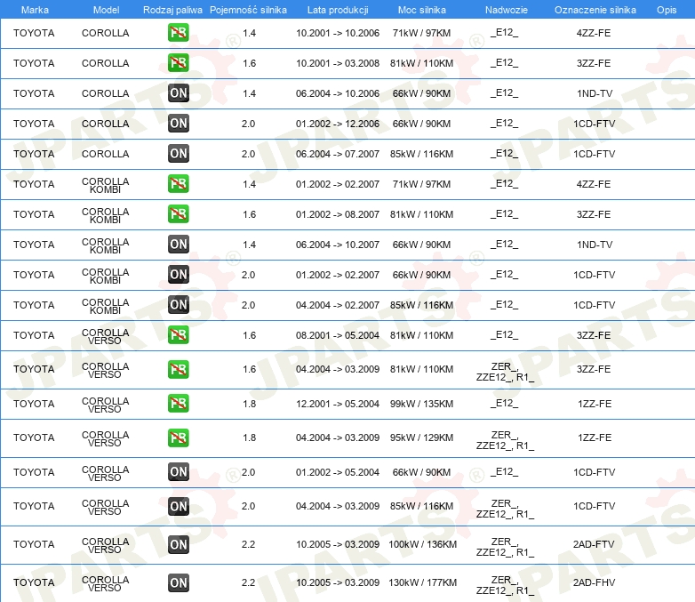Click COROLLA KOMBI model in the 06.2004 -> 10.2007 row
This screenshot has height=602, width=695.
tap(105, 245)
